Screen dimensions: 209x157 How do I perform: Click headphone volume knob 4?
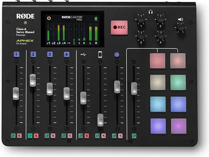pyautogui.click(x=161, y=36)
